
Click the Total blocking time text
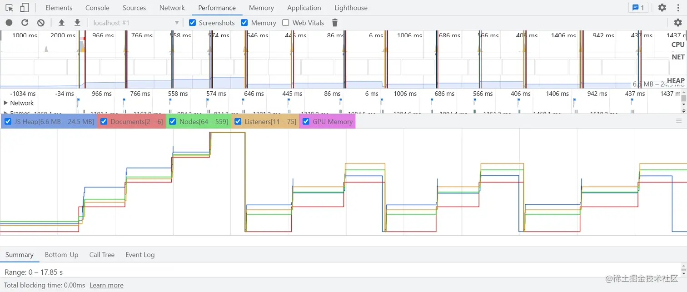tap(45, 285)
